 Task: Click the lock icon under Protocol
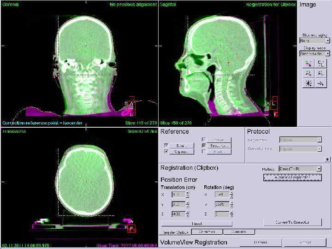pyautogui.click(x=327, y=159)
